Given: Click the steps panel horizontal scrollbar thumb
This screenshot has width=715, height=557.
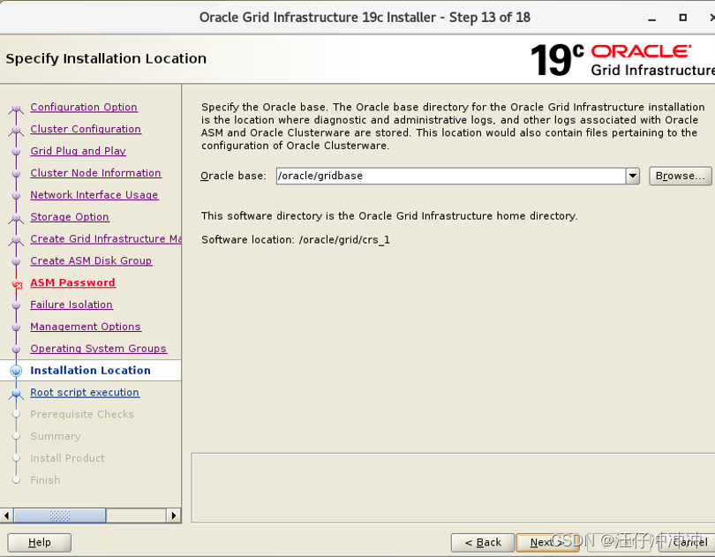Looking at the screenshot, I should click(60, 516).
